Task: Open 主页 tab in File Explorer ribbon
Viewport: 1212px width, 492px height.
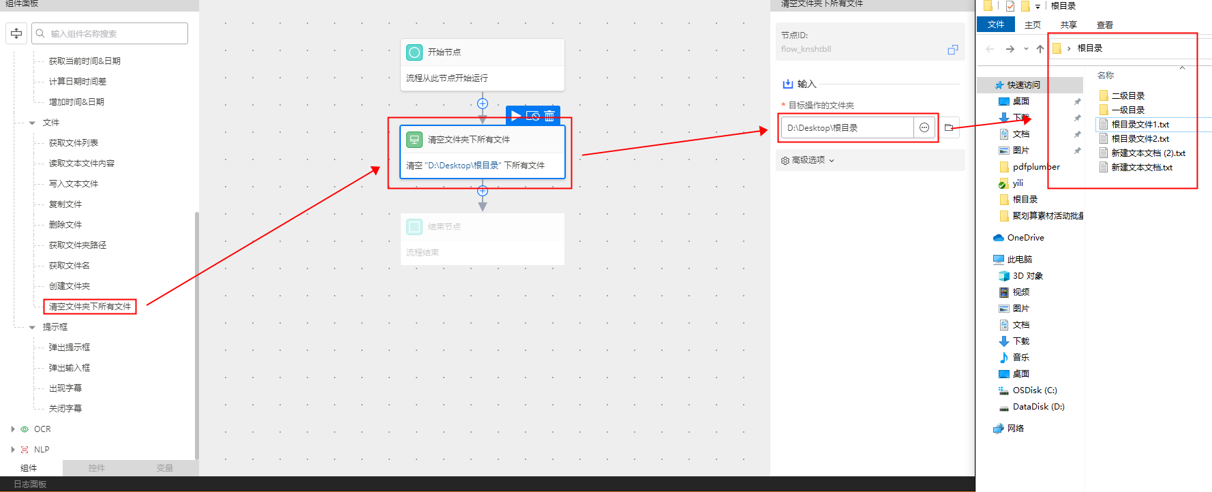Action: pyautogui.click(x=1033, y=25)
